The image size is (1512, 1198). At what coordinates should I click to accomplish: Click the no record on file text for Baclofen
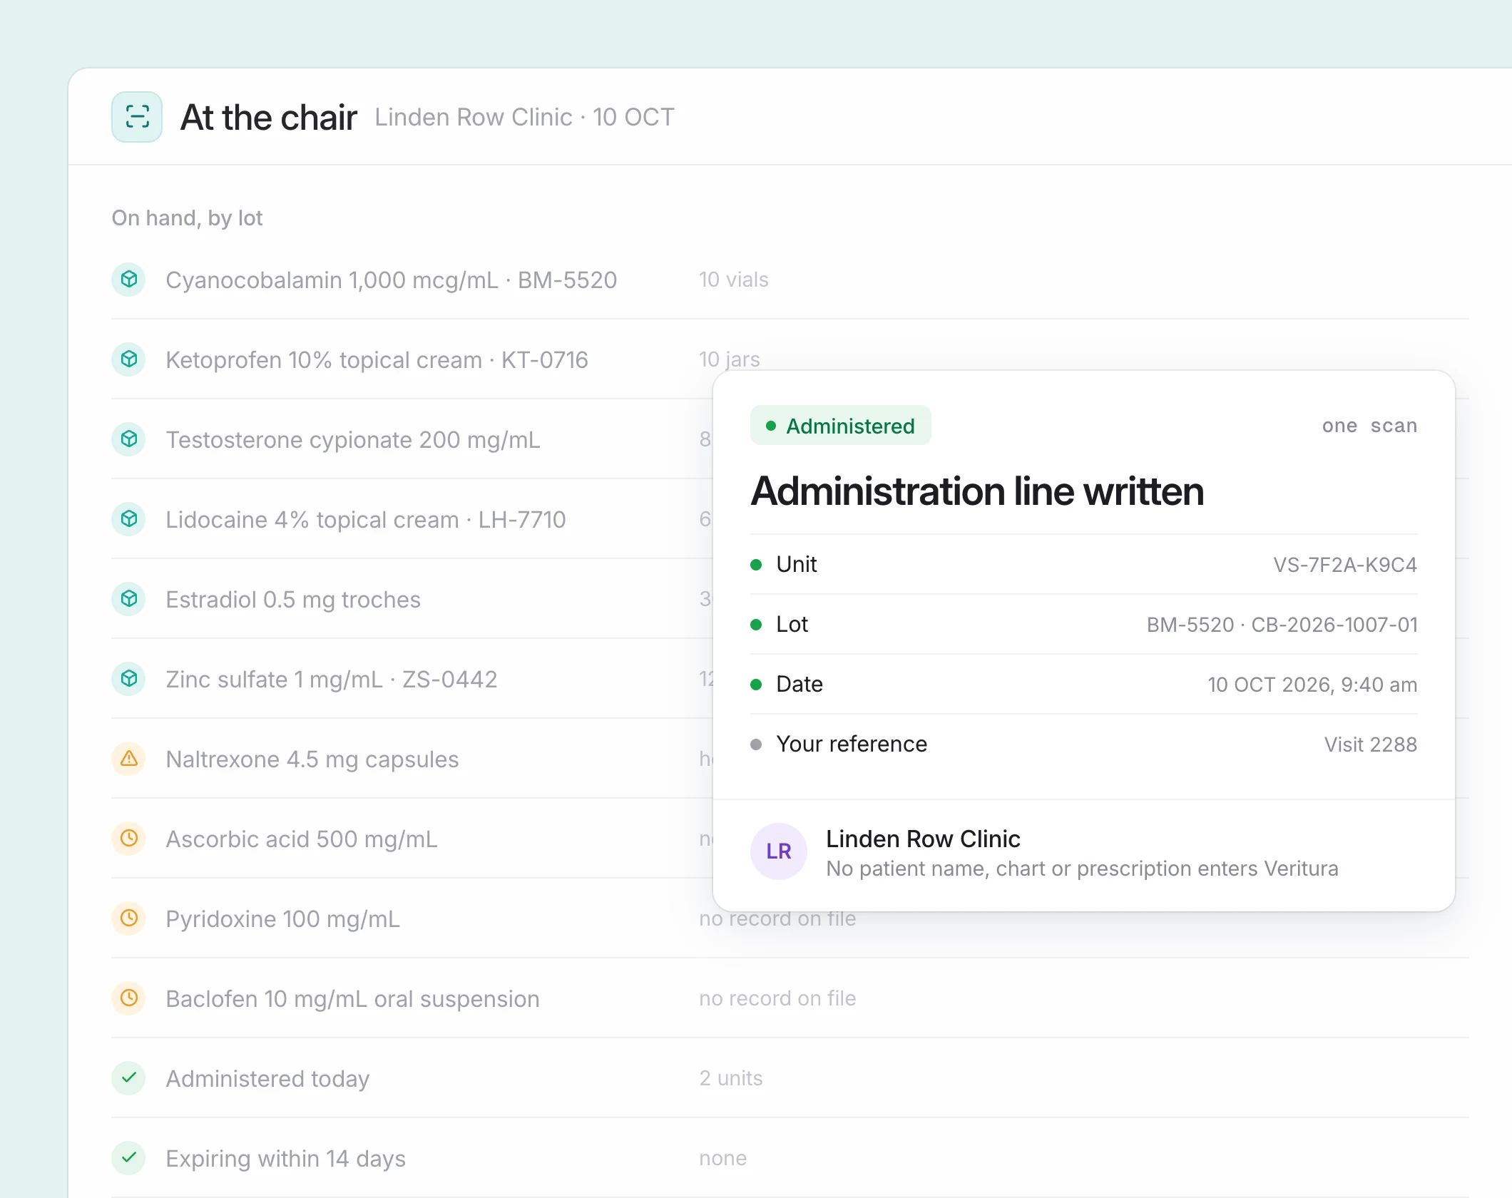click(x=777, y=998)
